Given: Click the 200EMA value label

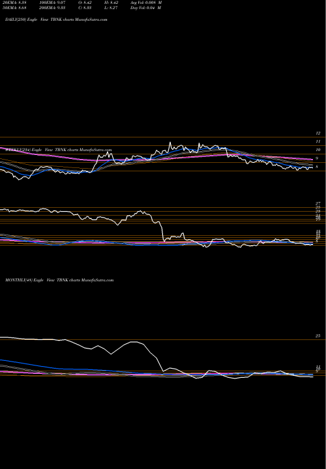Looking at the screenshot, I should point(52,8).
